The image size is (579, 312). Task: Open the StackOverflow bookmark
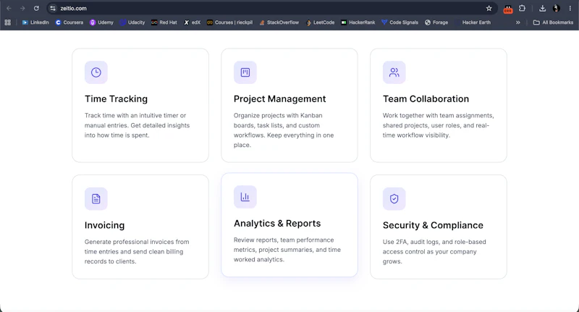click(x=279, y=22)
